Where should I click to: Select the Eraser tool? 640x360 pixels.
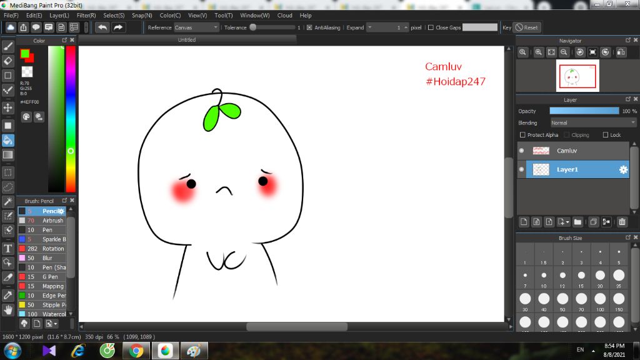[7, 61]
